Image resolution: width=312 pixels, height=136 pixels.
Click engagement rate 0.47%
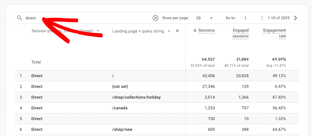click(x=280, y=86)
